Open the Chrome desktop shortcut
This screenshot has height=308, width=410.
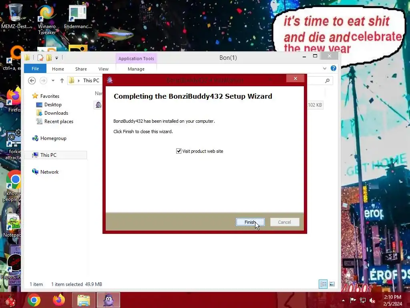[x=14, y=186]
